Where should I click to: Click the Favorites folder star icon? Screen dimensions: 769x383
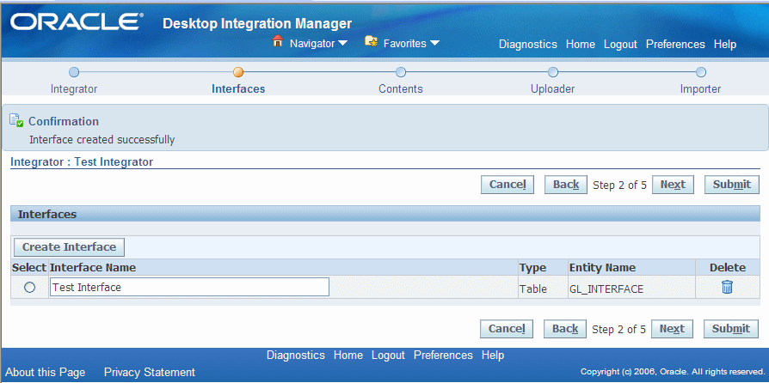coord(372,41)
